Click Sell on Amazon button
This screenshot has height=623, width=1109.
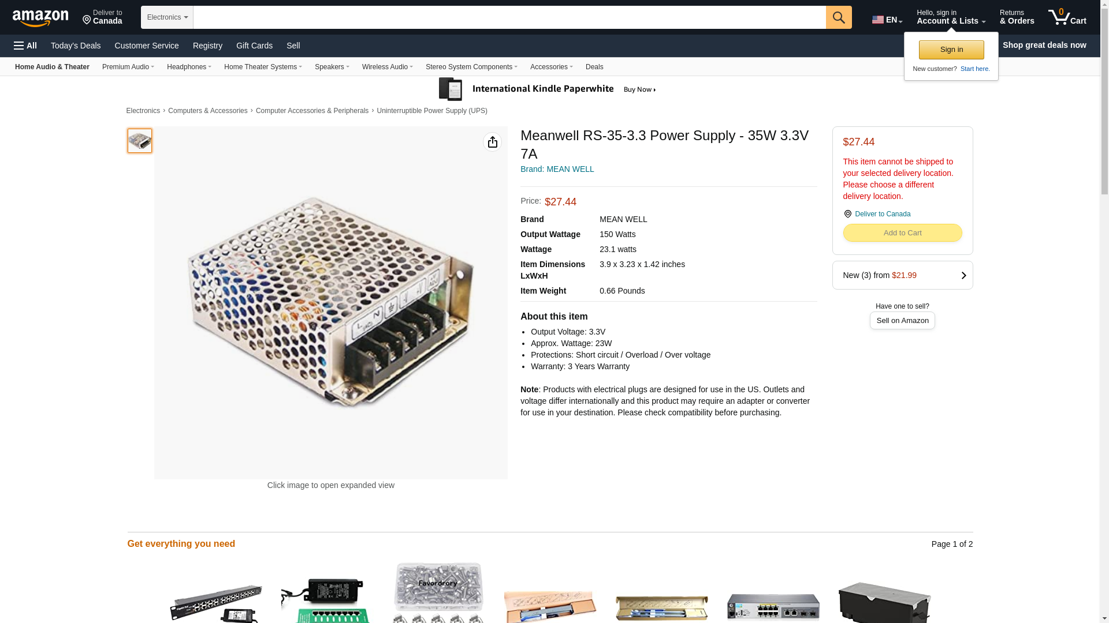click(902, 321)
